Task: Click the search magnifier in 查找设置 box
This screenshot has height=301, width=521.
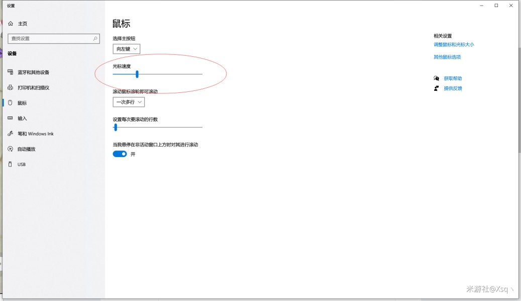Action: tap(95, 39)
